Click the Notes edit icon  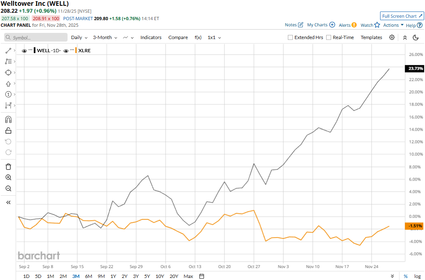click(x=300, y=25)
